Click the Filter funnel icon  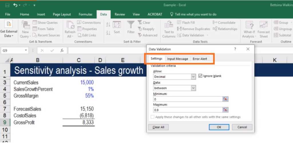point(131,25)
